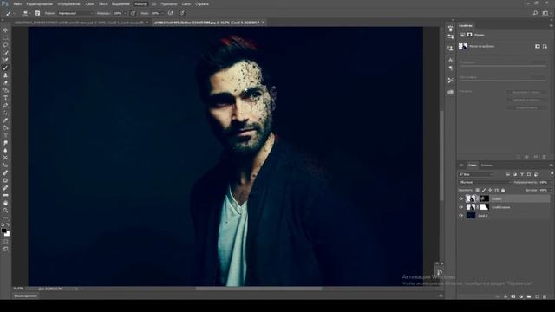Hide the middle layer via its eye icon
Image resolution: width=555 pixels, height=312 pixels.
[460, 207]
